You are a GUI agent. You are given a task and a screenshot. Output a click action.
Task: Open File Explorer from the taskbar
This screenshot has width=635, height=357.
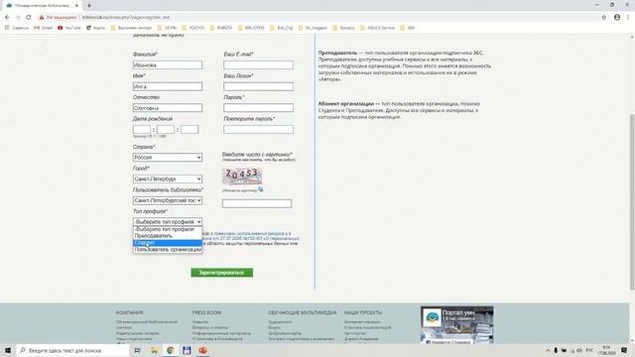[154, 350]
